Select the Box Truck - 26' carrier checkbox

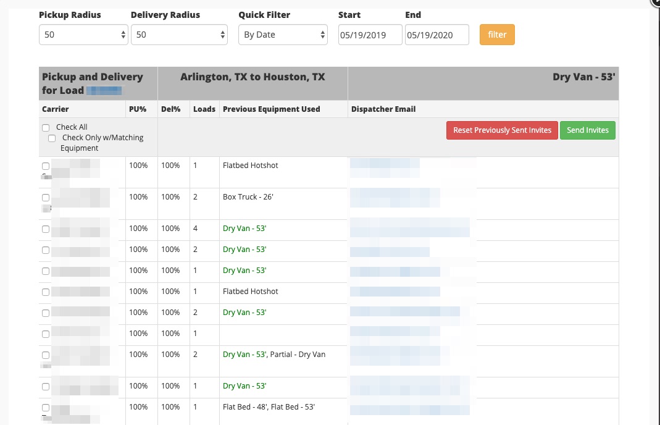pyautogui.click(x=46, y=198)
